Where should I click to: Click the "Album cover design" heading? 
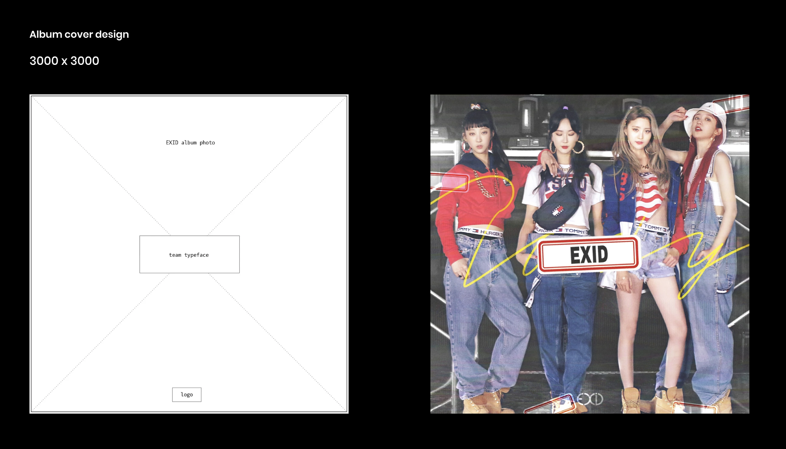79,34
